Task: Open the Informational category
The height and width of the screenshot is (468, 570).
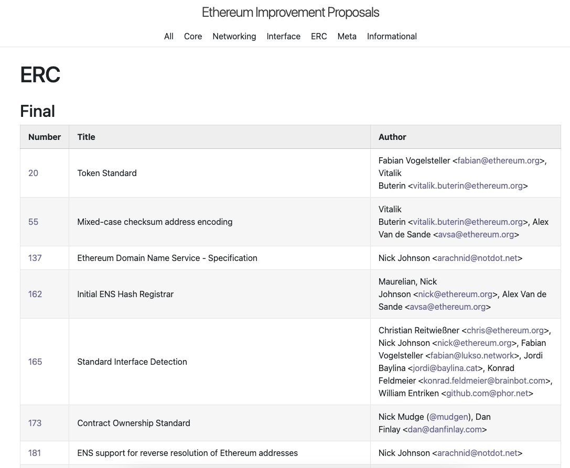Action: click(392, 36)
